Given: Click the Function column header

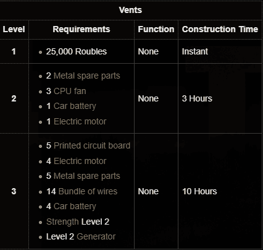Looking at the screenshot, I should pyautogui.click(x=156, y=29).
